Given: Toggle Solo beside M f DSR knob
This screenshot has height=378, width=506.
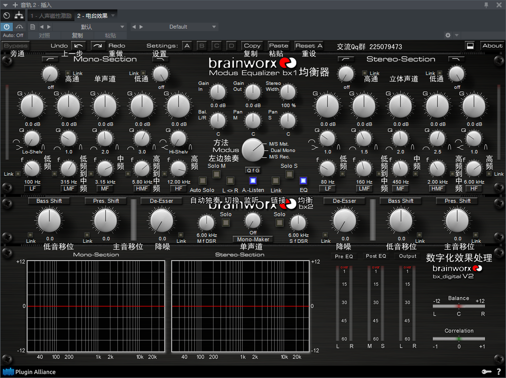Looking at the screenshot, I should (226, 223).
